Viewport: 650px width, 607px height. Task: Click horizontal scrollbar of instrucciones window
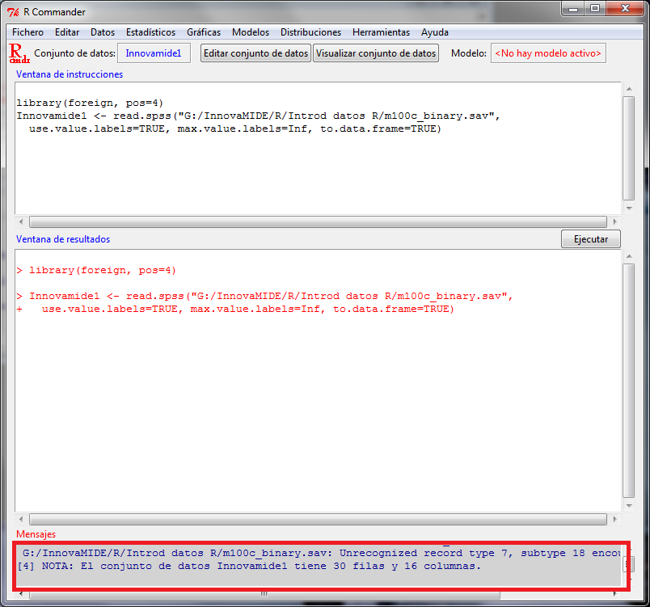coord(318,221)
